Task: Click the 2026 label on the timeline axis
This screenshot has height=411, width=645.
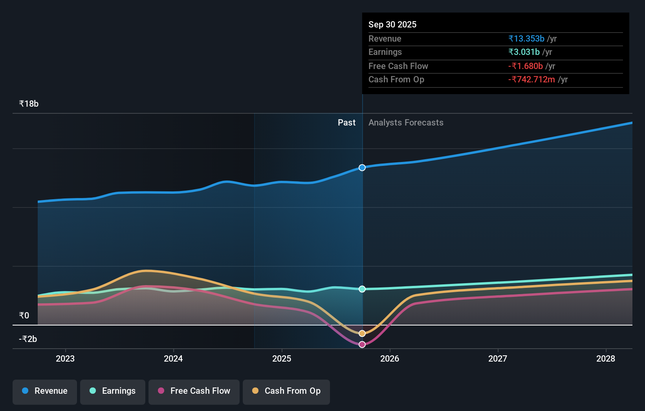Action: [390, 358]
